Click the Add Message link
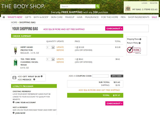This screenshot has height=115, width=160. pos(25,79)
